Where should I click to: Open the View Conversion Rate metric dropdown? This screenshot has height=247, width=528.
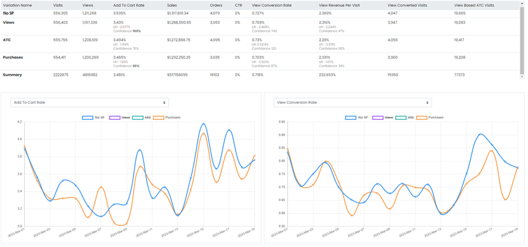352,102
